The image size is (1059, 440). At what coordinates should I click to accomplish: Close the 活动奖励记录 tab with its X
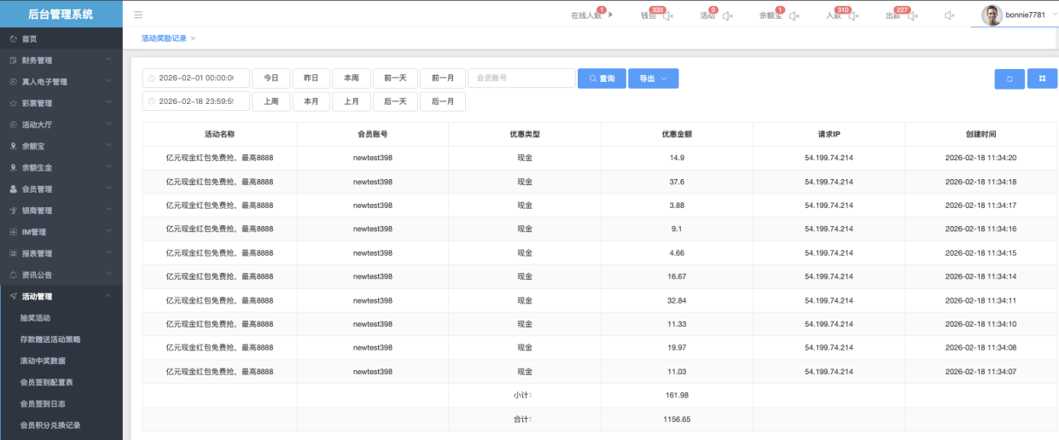[193, 38]
